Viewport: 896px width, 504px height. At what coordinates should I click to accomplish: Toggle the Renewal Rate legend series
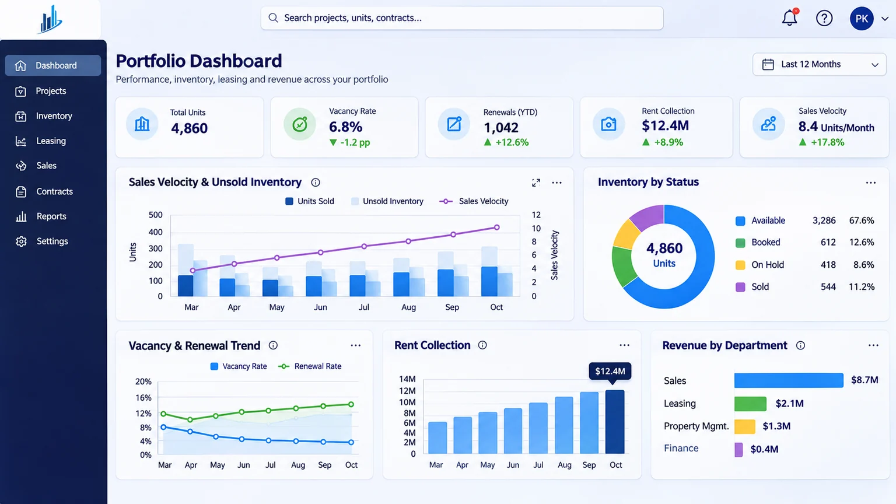[310, 366]
